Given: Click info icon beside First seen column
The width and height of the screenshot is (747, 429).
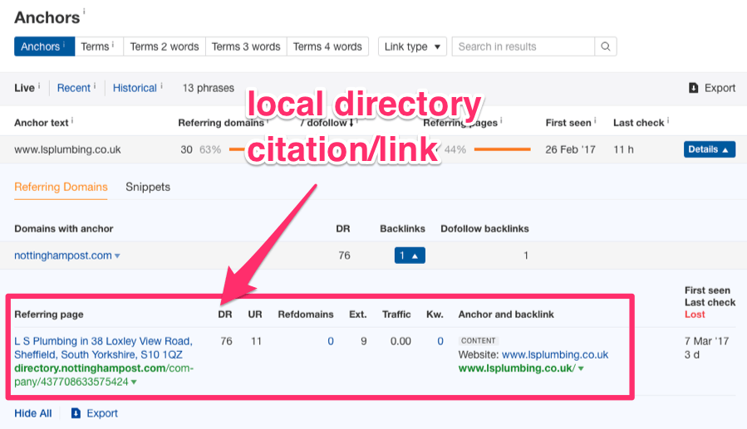Looking at the screenshot, I should 595,121.
